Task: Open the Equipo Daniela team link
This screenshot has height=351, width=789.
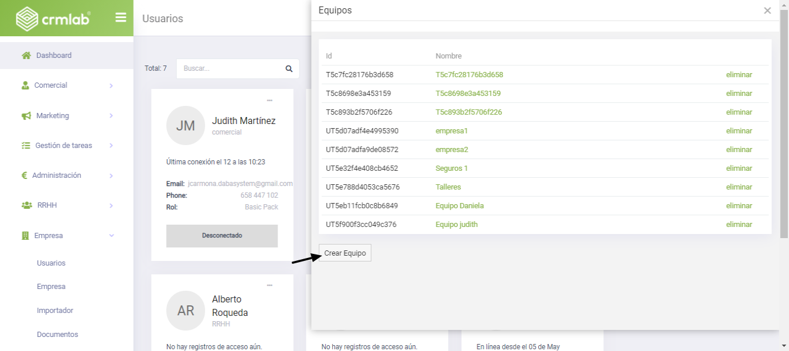Action: coord(459,206)
